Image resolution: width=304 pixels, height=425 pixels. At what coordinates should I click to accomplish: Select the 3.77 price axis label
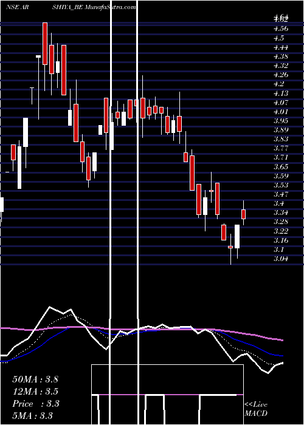[281, 148]
